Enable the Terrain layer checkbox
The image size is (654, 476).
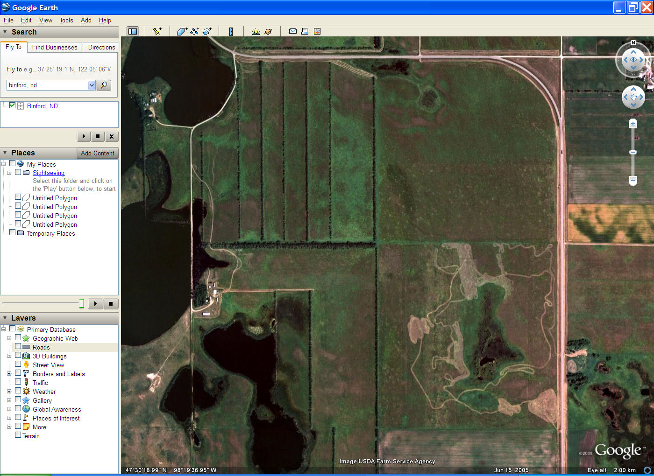tap(18, 435)
